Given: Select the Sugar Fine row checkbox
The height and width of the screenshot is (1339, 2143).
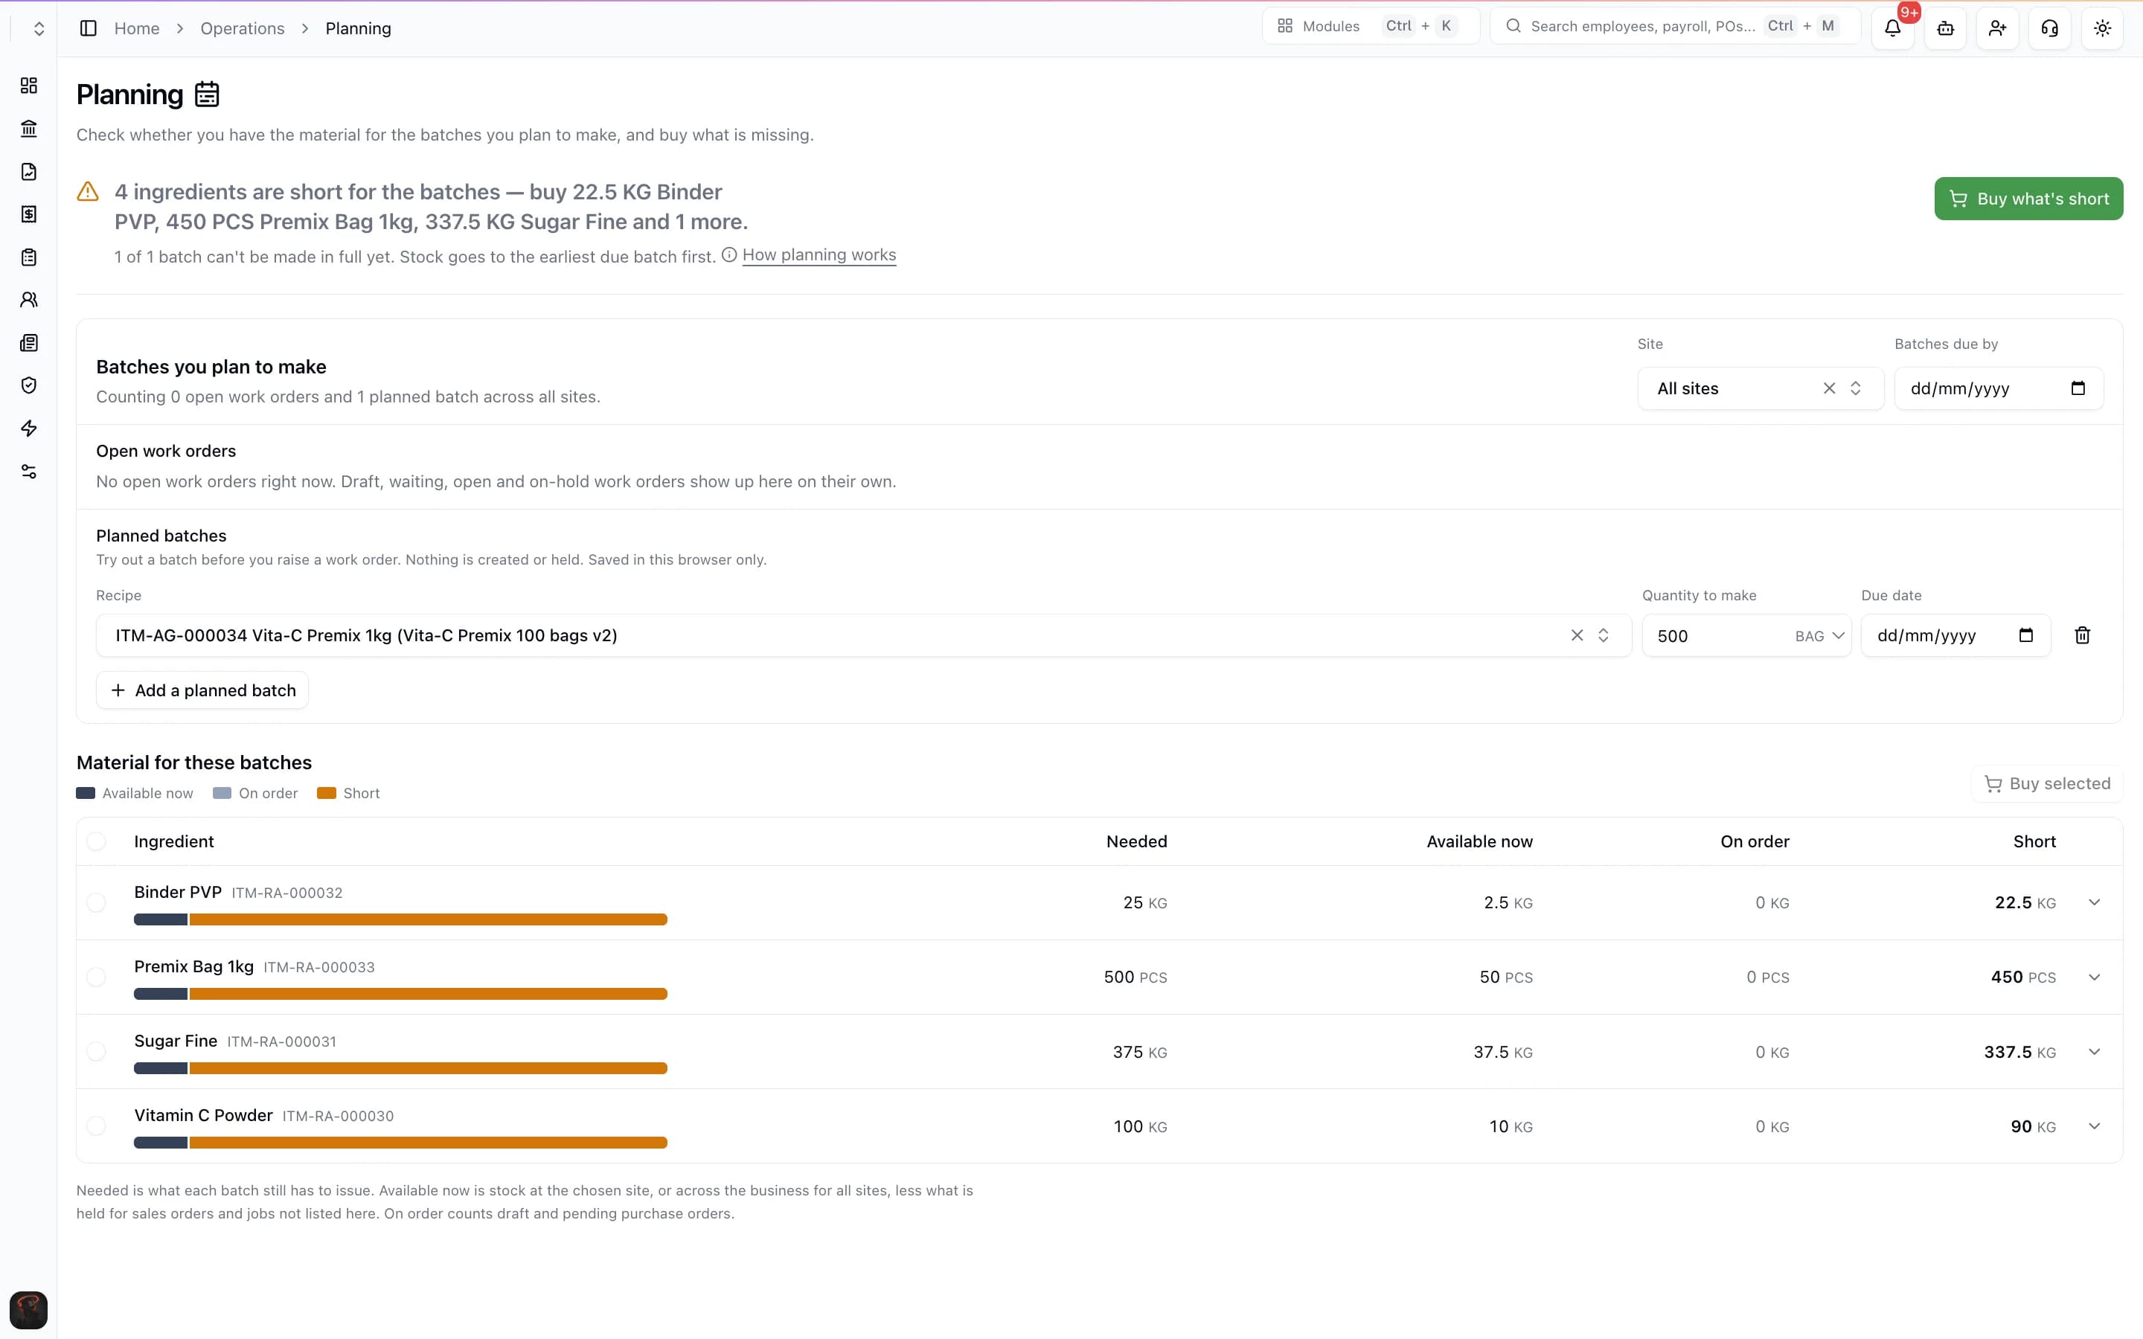Looking at the screenshot, I should [96, 1051].
